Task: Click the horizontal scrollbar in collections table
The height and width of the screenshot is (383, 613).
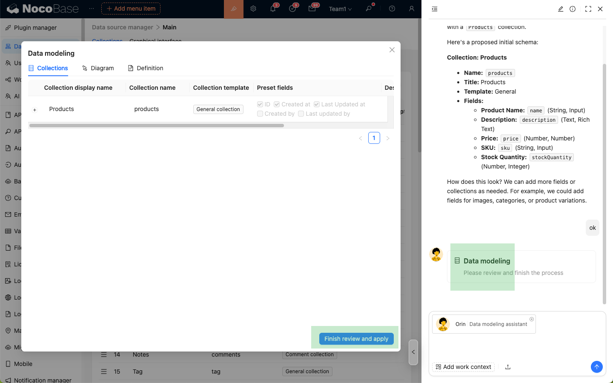Action: tap(156, 126)
